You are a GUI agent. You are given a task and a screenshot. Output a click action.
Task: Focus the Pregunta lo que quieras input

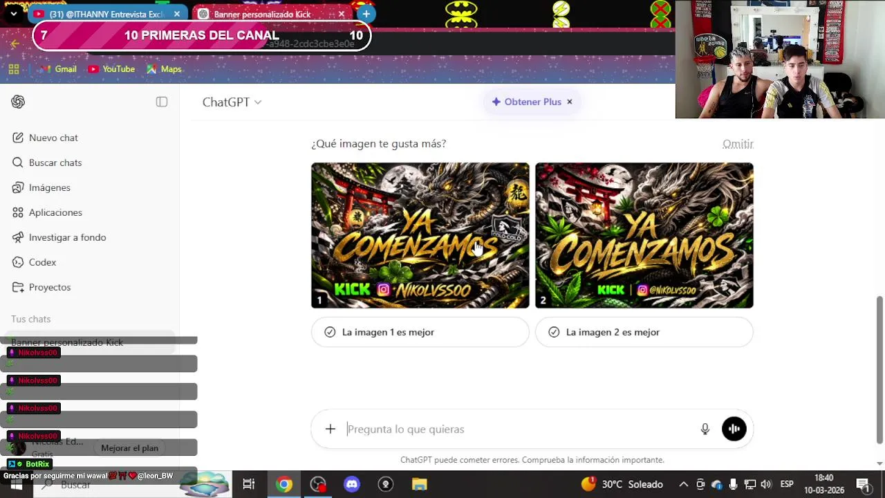point(519,429)
